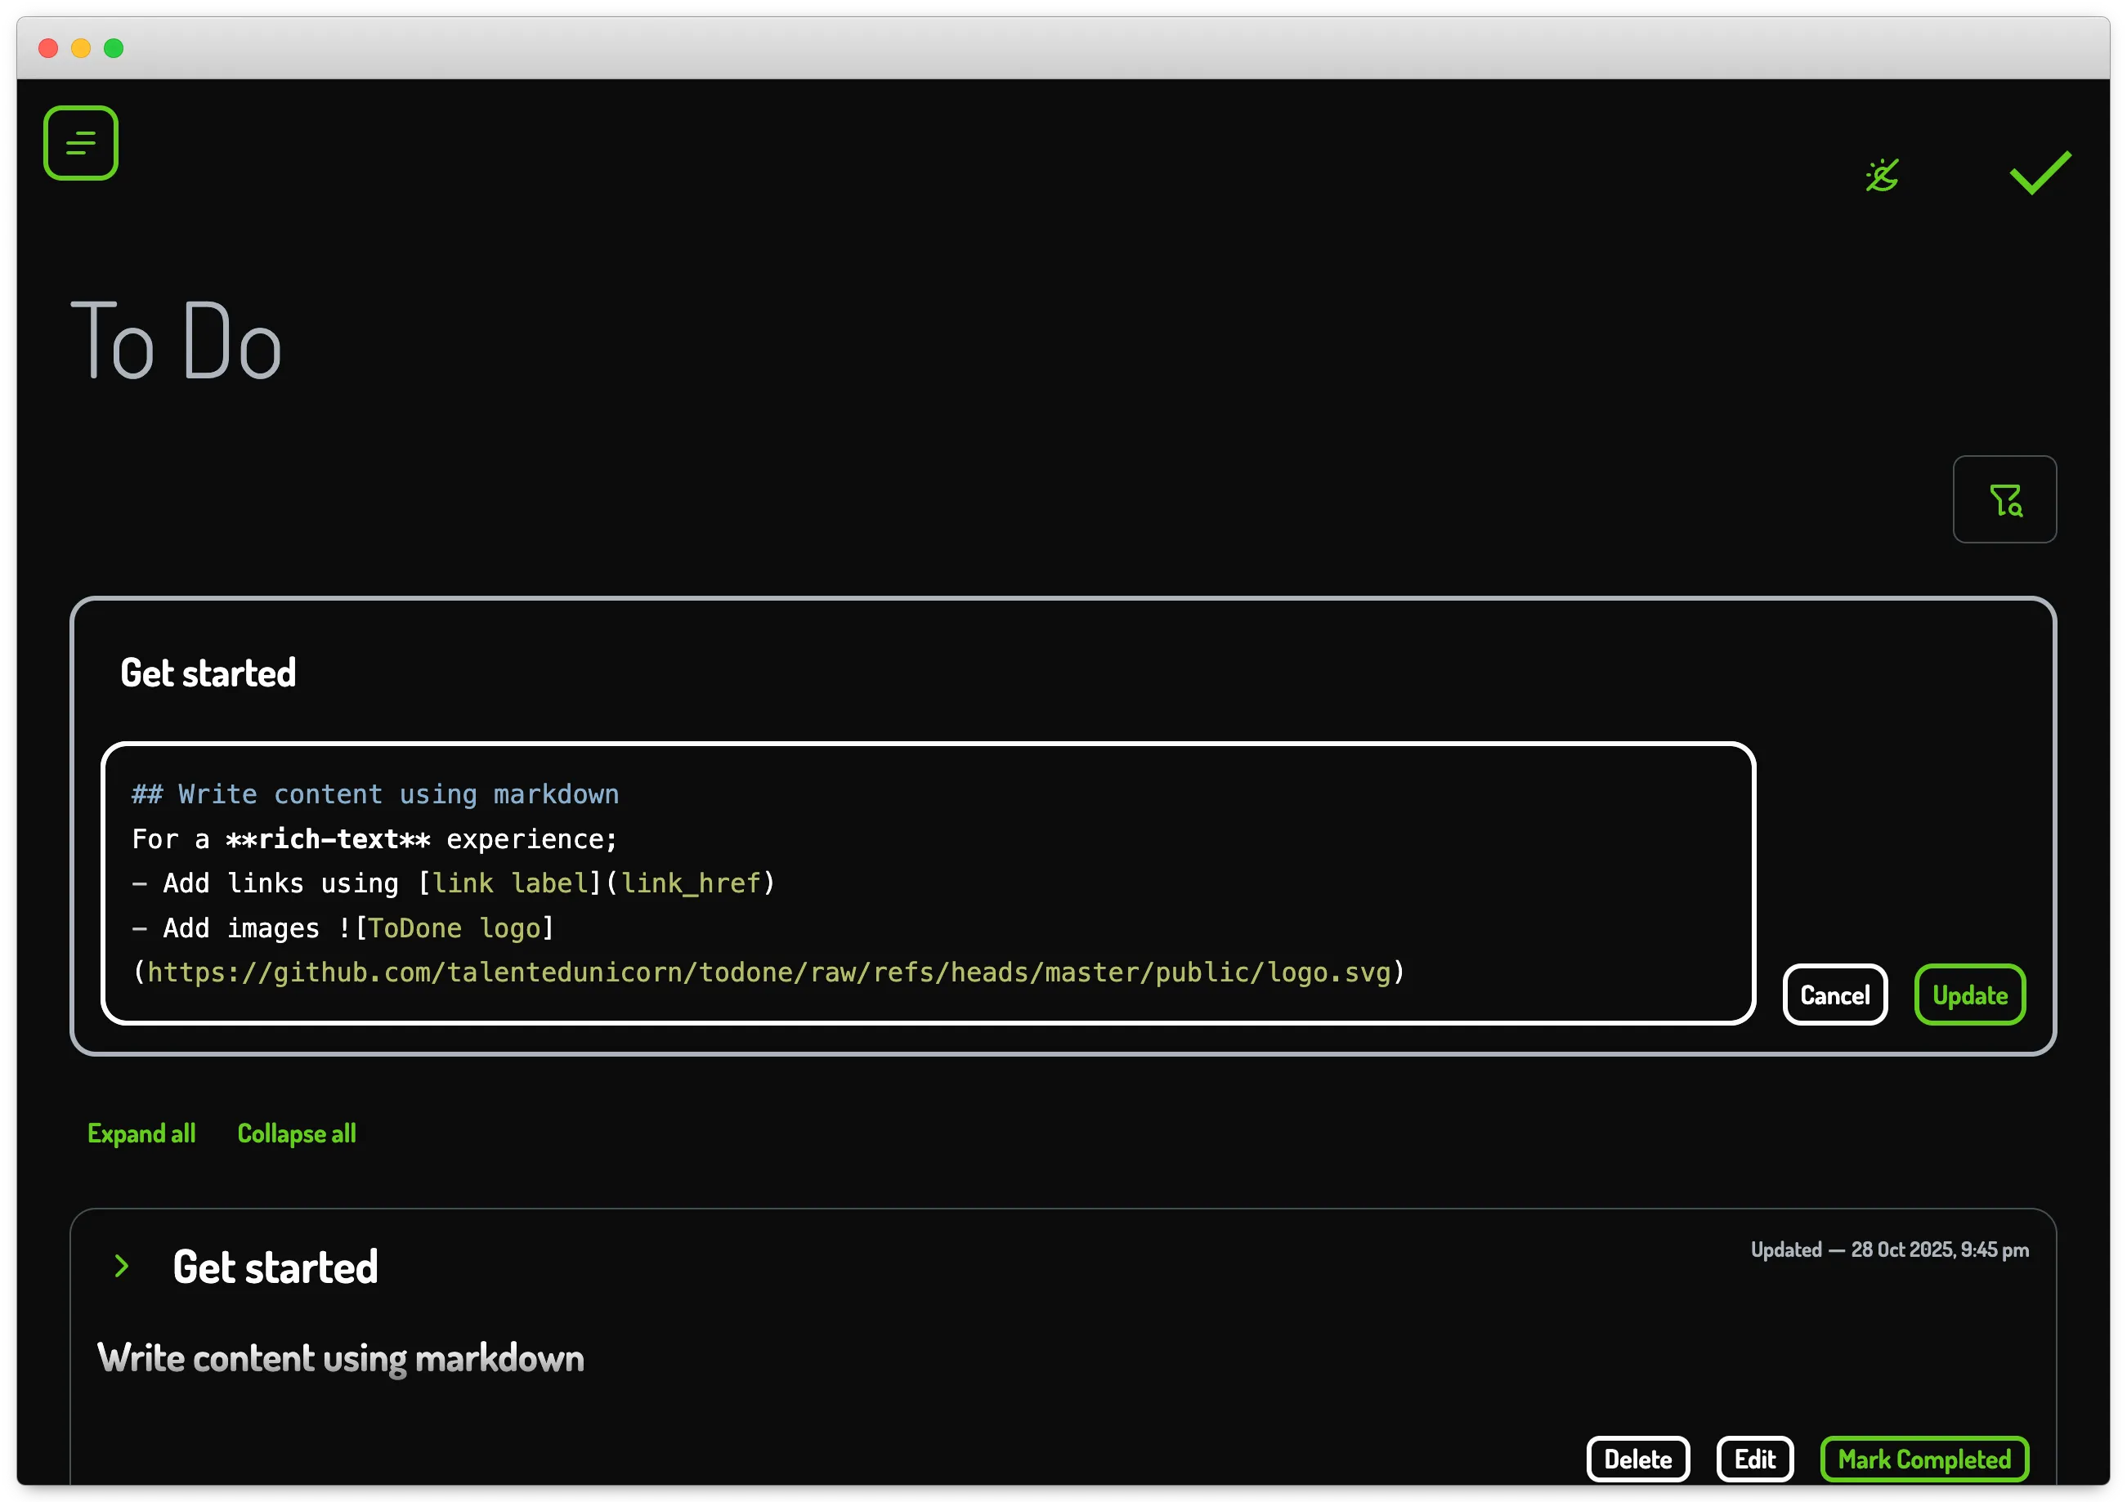
Task: Click inside the markdown content editor
Action: tap(926, 883)
